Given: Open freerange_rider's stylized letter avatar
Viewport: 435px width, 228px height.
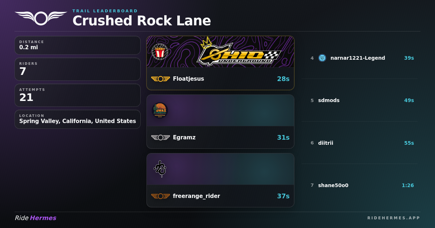Looking at the screenshot, I should tap(160, 169).
